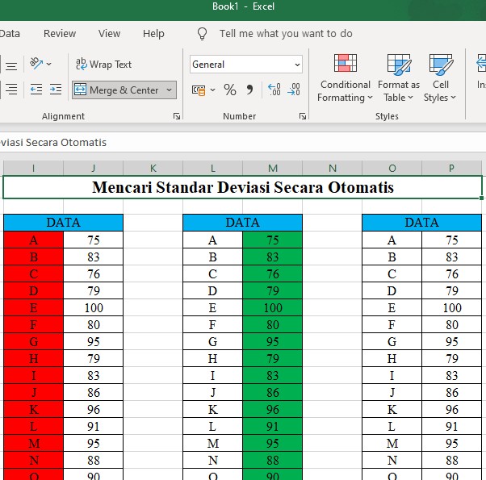Select column L header
Image resolution: width=486 pixels, height=480 pixels.
213,168
